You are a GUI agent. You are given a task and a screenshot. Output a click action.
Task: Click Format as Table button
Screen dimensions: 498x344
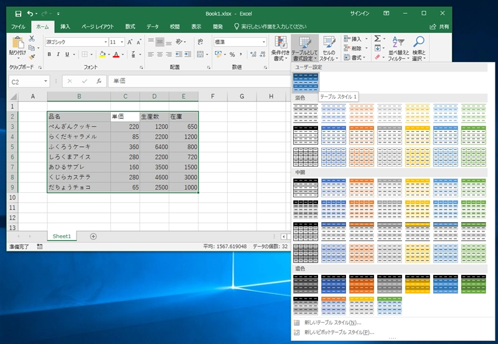(304, 49)
